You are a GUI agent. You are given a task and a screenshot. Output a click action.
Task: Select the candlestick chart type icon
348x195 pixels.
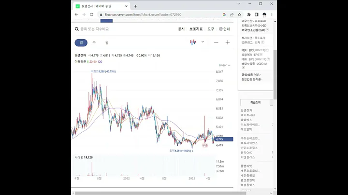193,42
